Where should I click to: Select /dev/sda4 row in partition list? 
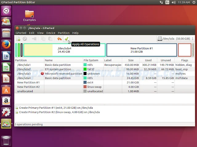coord(105,78)
